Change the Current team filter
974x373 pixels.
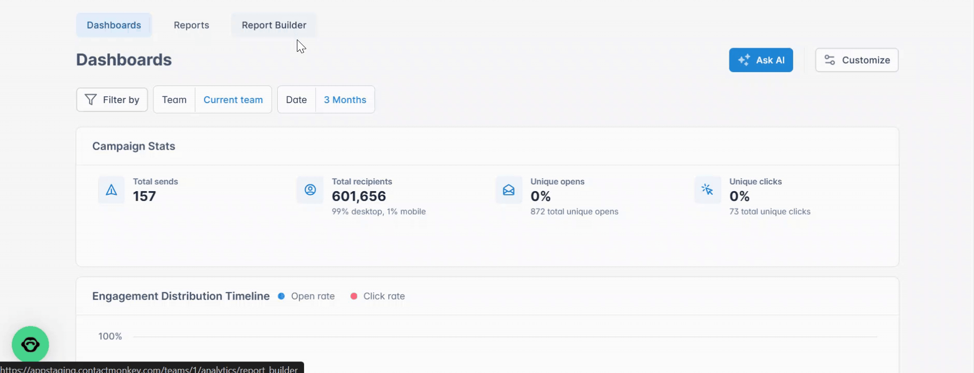coord(233,99)
